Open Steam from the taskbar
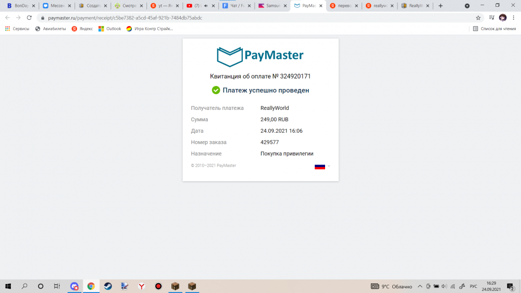This screenshot has width=521, height=293. 108,286
